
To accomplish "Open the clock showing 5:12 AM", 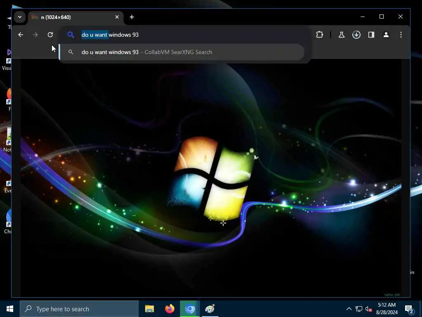I will pos(387,309).
